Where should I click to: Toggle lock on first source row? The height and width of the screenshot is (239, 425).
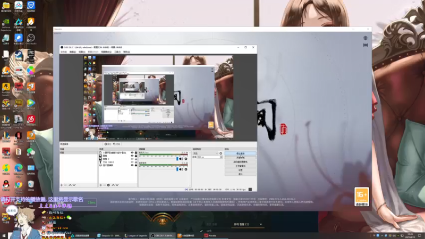pos(136,153)
